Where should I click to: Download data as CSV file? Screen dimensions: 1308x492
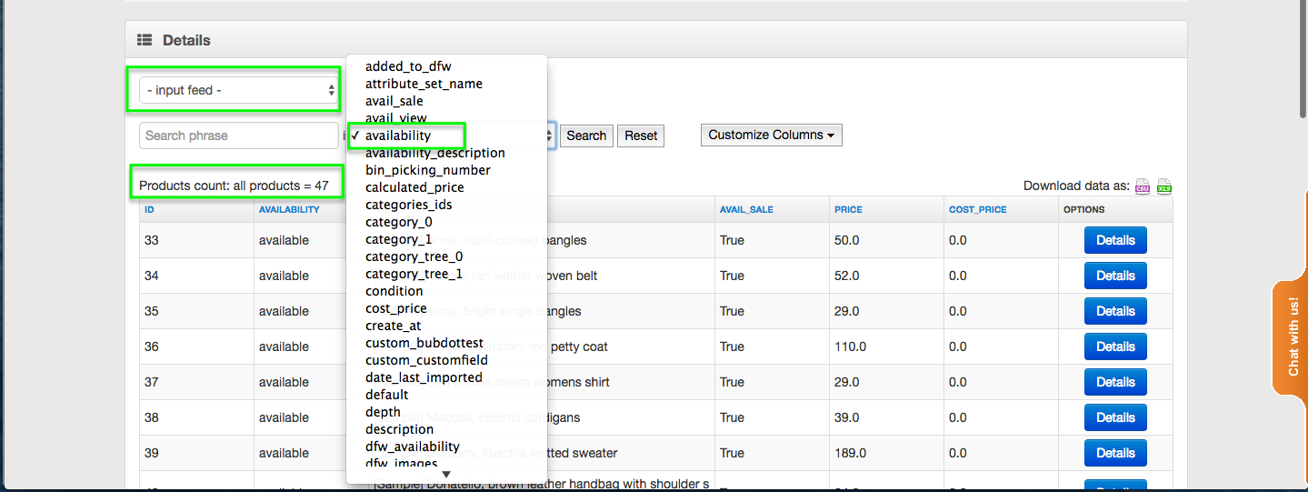point(1143,186)
